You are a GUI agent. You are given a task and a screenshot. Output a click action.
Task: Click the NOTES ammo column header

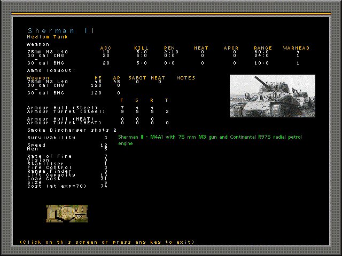coord(185,78)
